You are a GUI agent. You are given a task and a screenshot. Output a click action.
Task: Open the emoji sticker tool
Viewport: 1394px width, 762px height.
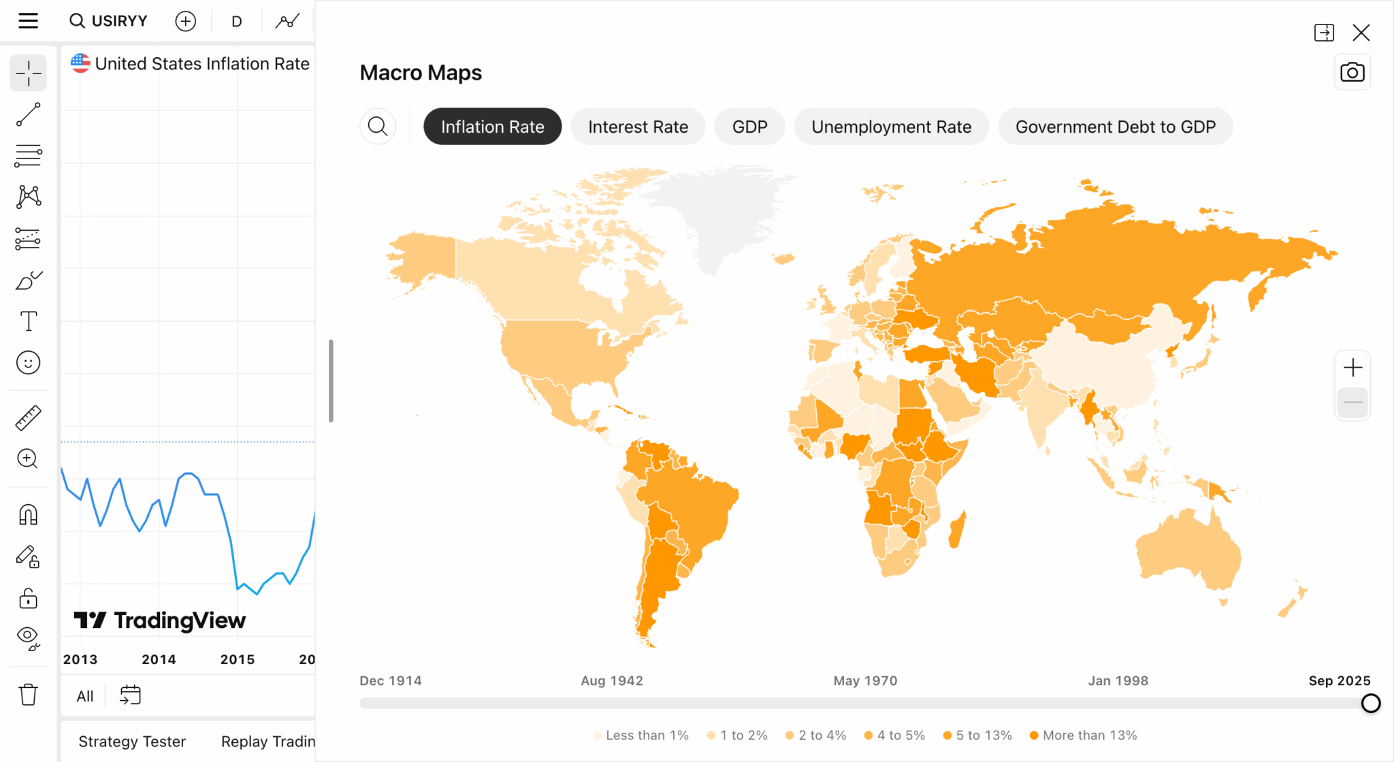point(28,363)
